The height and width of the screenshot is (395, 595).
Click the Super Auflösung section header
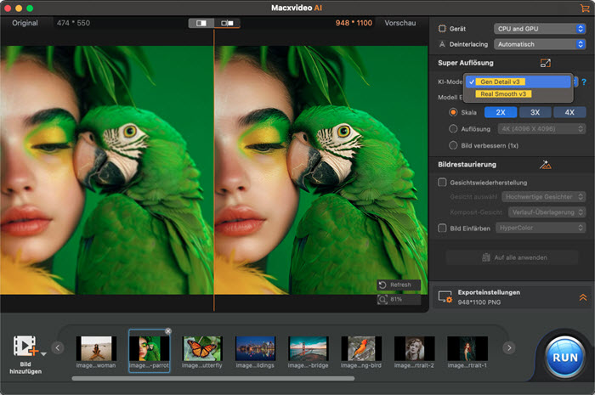click(x=466, y=63)
